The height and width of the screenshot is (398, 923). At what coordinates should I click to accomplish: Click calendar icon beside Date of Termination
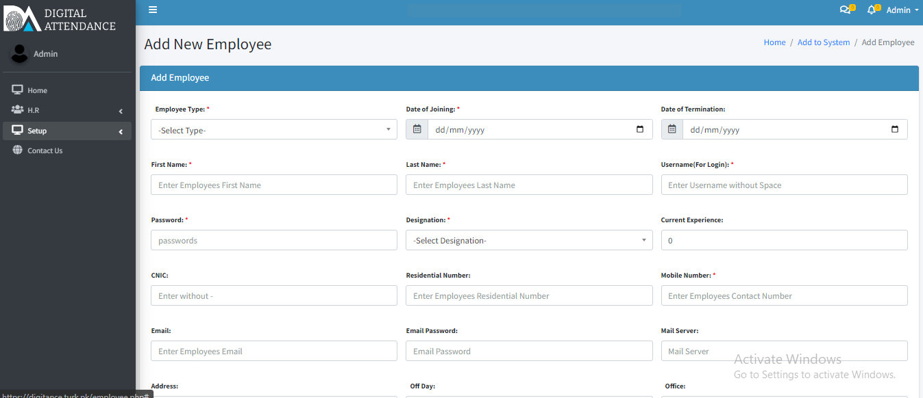672,129
